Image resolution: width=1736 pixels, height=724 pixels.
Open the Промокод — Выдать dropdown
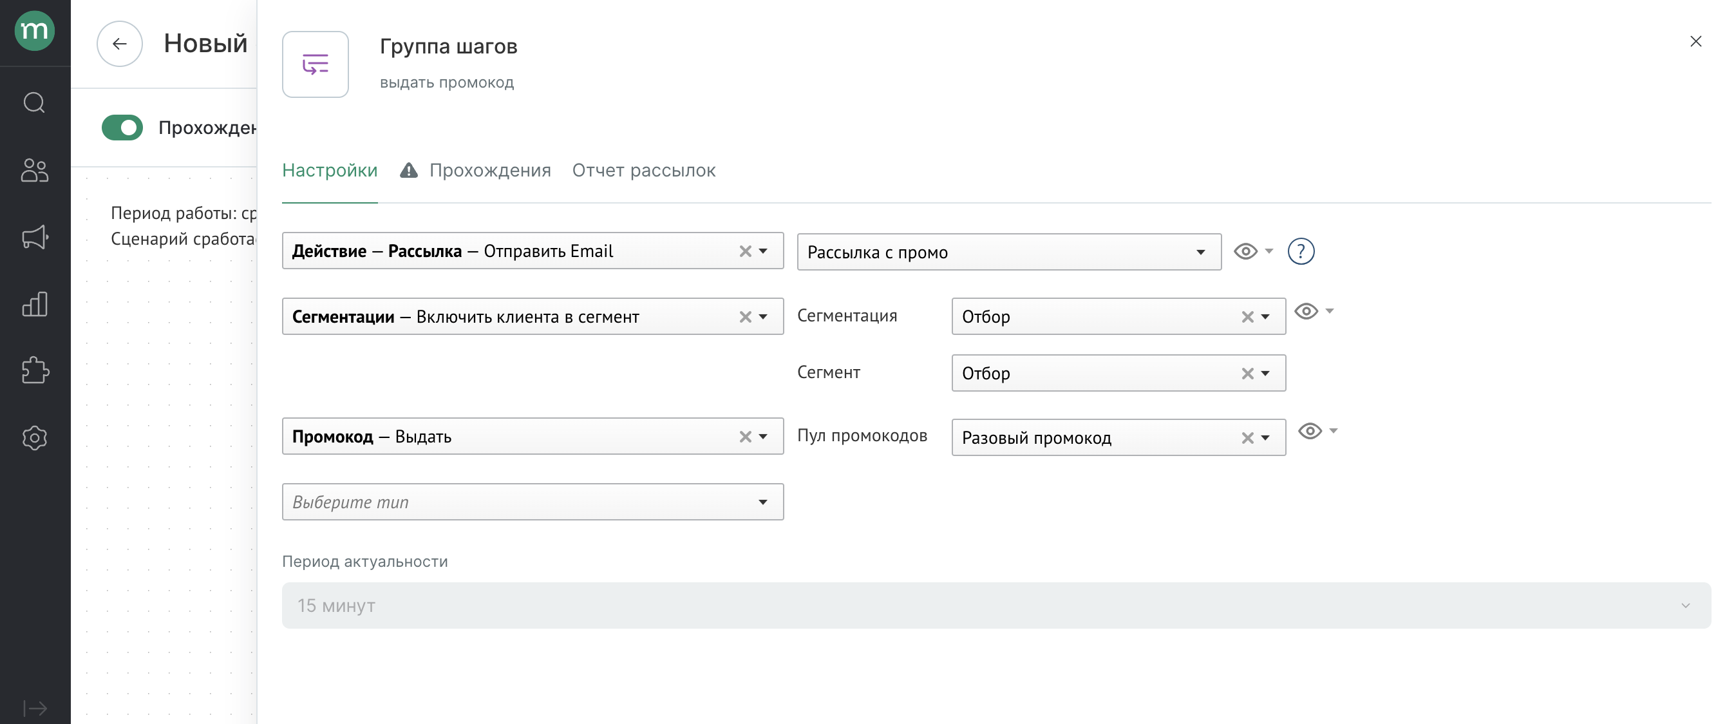point(533,436)
